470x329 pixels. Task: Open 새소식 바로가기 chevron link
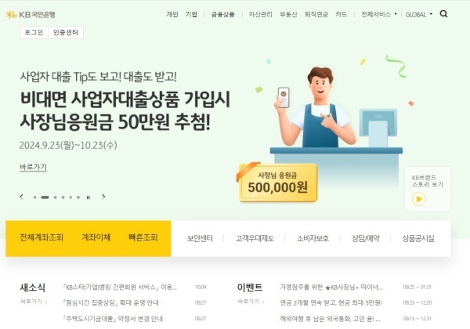34,302
